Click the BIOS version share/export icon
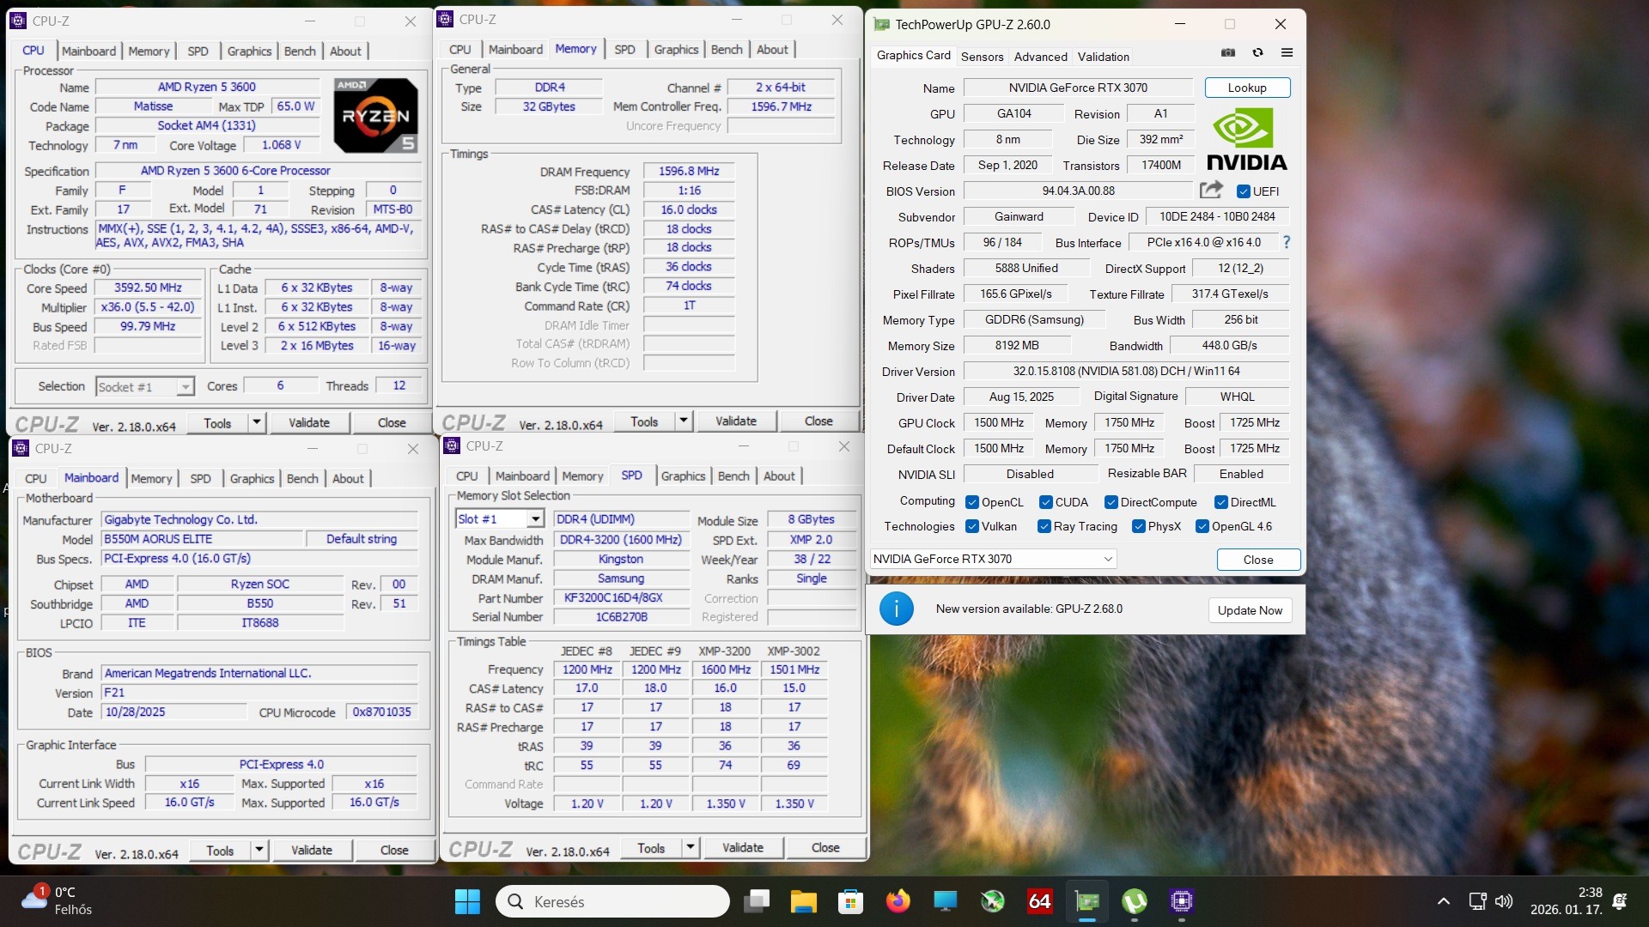 pyautogui.click(x=1211, y=190)
